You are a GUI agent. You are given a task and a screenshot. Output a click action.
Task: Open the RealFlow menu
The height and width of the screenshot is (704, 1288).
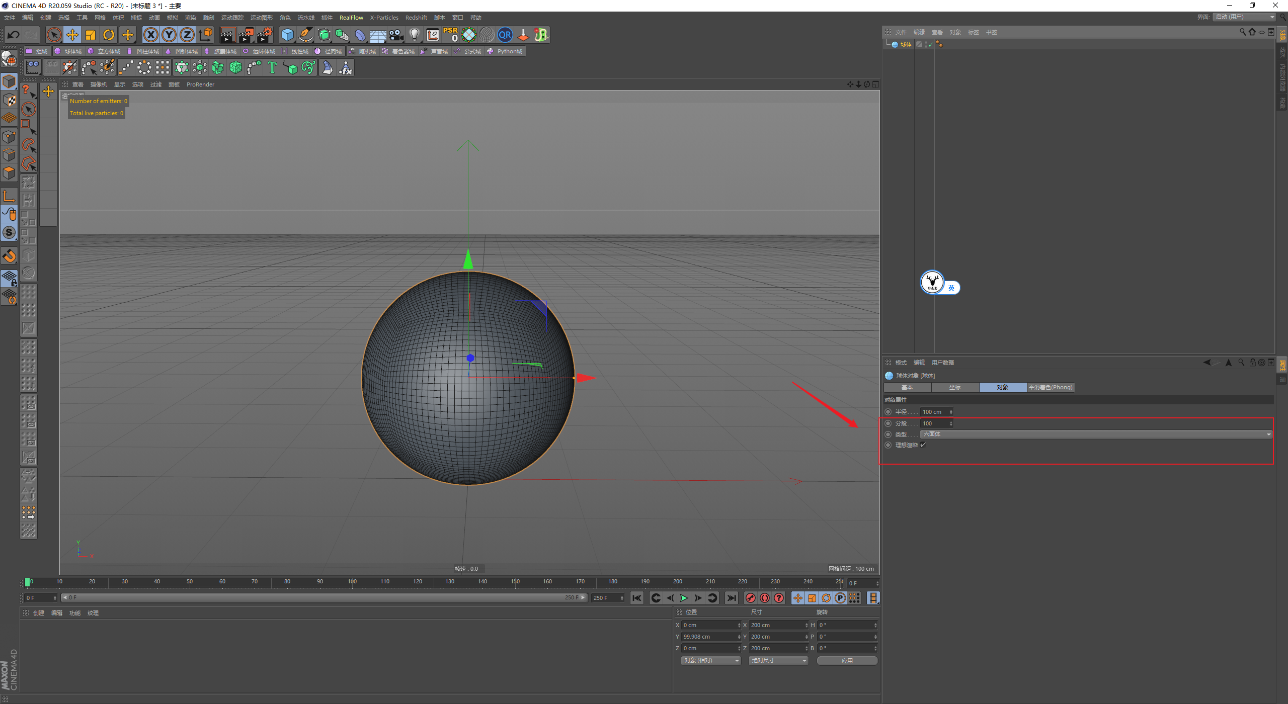click(x=351, y=18)
